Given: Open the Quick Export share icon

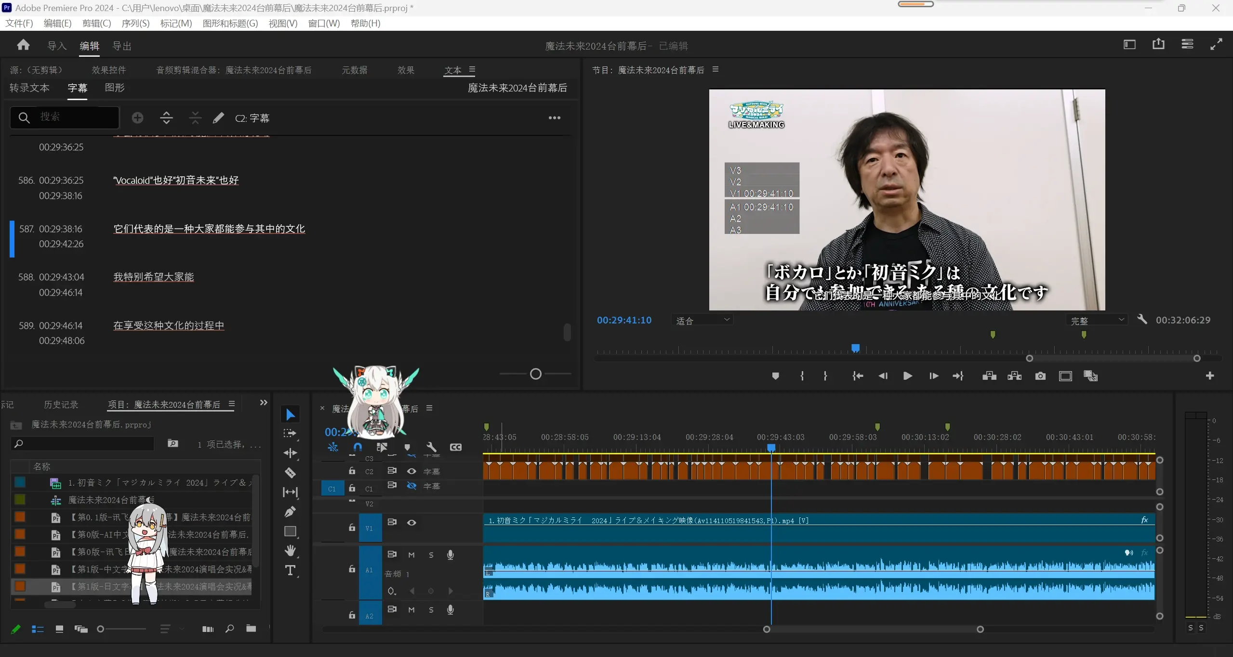Looking at the screenshot, I should tap(1158, 44).
